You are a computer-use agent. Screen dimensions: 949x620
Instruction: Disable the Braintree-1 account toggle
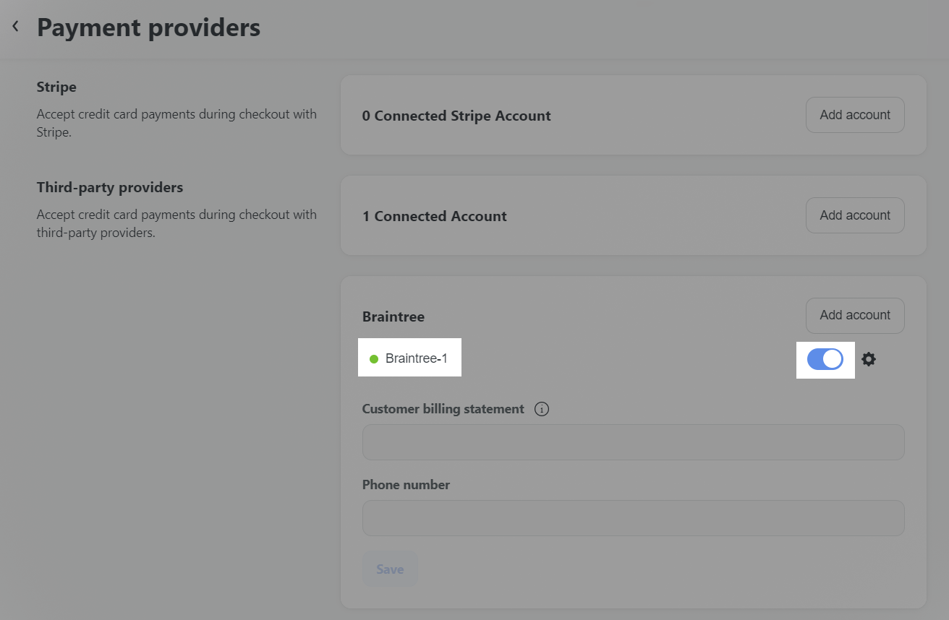coord(825,359)
